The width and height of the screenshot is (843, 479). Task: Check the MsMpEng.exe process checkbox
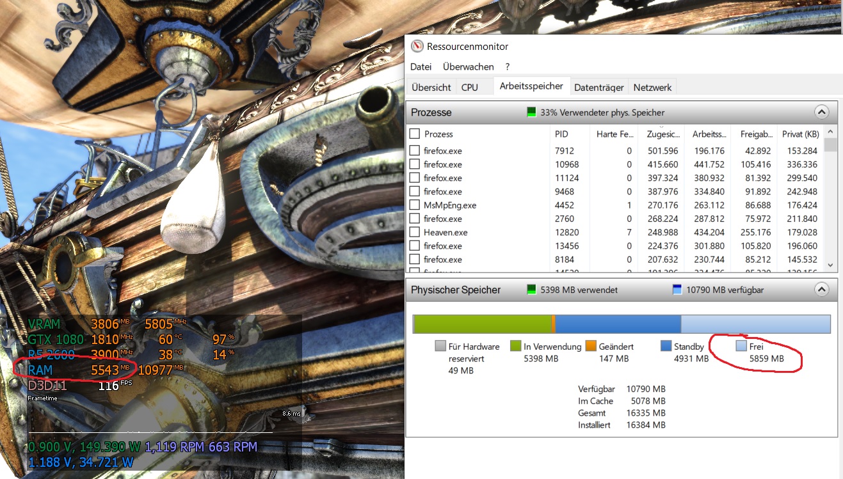(x=414, y=205)
